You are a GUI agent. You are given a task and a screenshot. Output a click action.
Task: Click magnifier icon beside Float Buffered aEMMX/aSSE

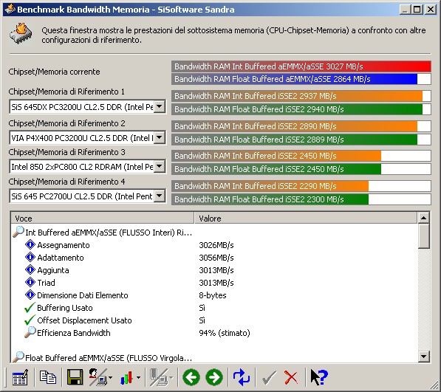tap(18, 357)
